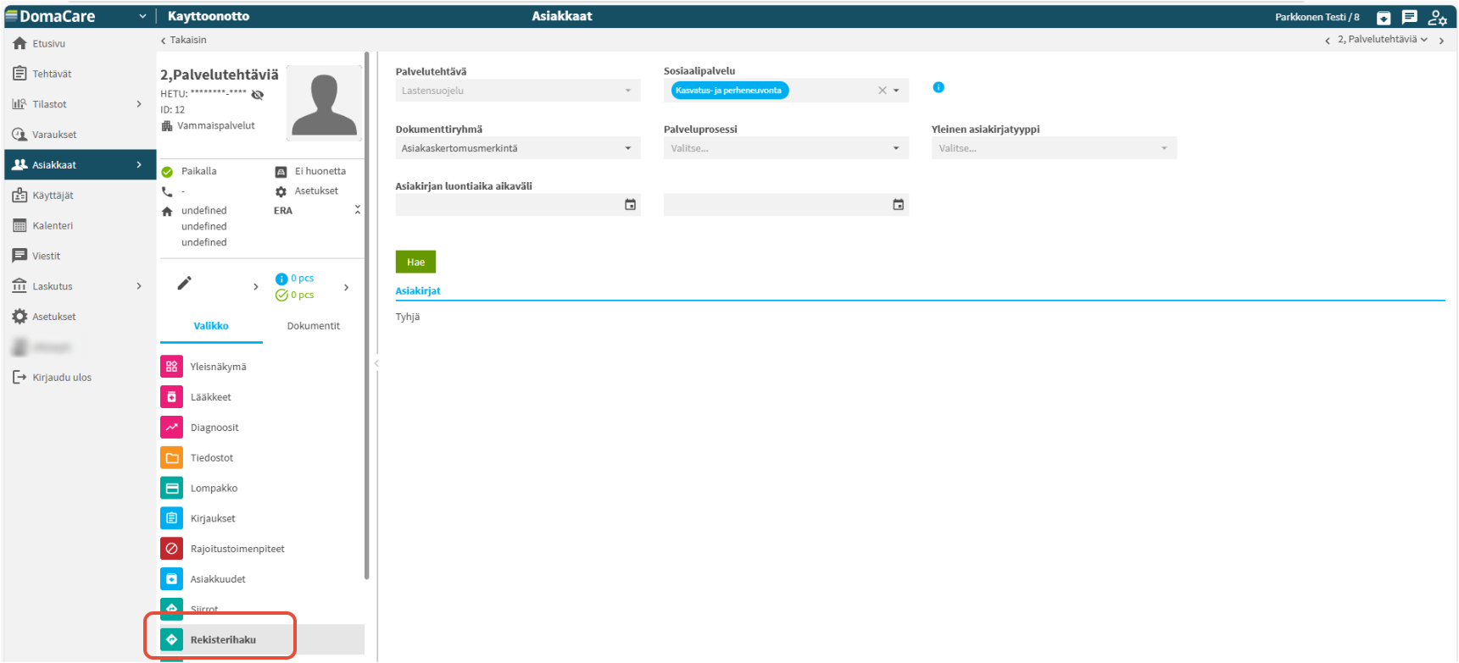Select Rekisterihaku in the client menu
This screenshot has height=663, width=1459.
point(262,640)
